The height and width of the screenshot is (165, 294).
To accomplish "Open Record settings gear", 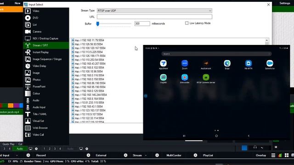I will [28, 155].
